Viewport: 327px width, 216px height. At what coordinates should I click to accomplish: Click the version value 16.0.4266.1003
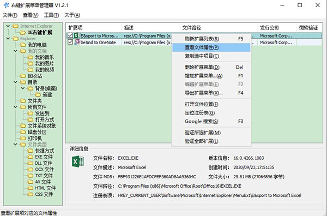click(x=249, y=158)
